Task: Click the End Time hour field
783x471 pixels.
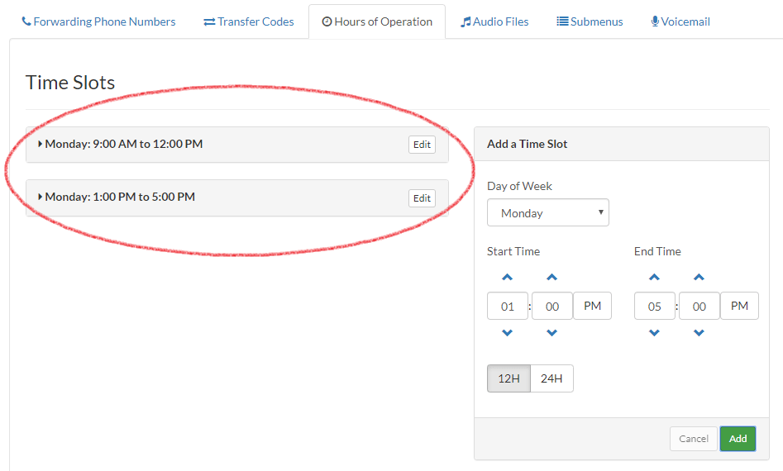Action: [654, 306]
